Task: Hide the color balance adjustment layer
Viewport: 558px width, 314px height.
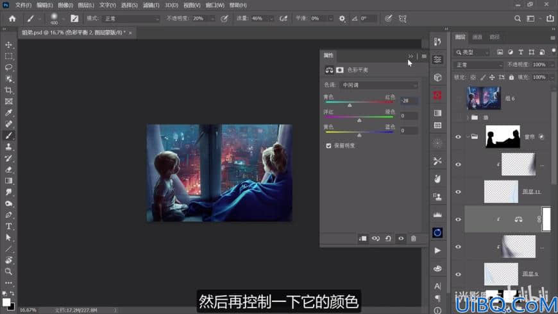Action: click(x=459, y=220)
